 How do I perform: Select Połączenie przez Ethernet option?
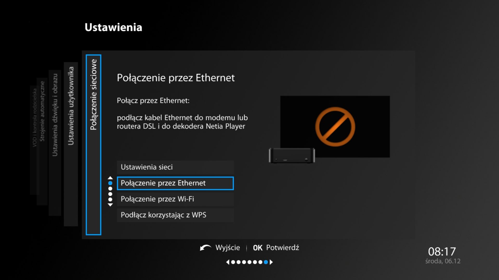175,183
